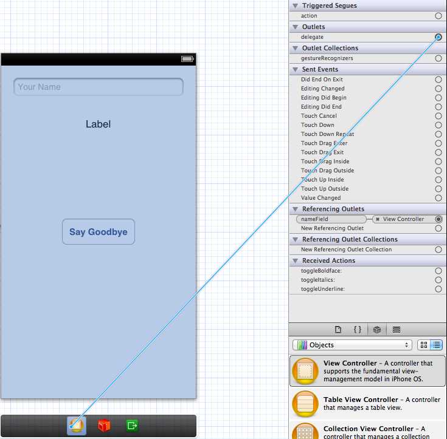Select the Table View Controller library row
The width and height of the screenshot is (447, 439).
pyautogui.click(x=368, y=403)
